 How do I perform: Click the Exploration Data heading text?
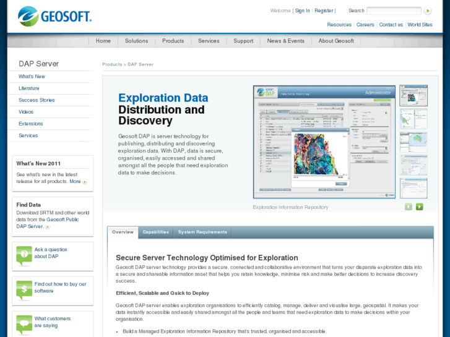click(x=163, y=98)
